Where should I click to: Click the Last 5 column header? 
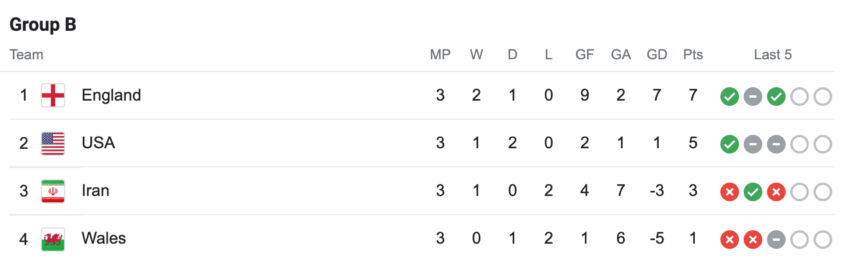coord(773,55)
